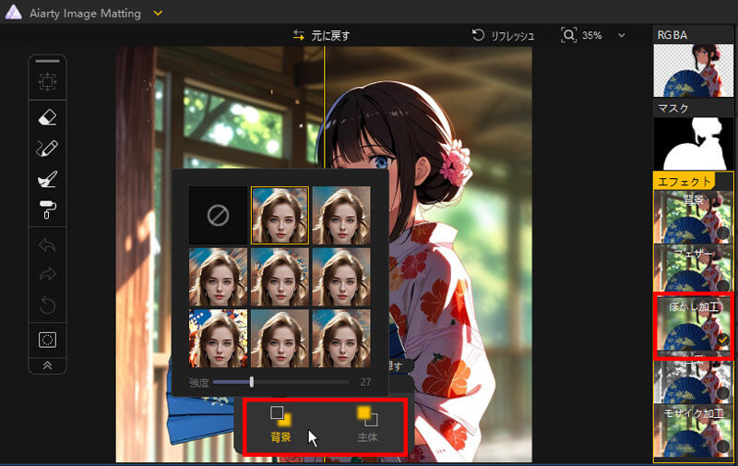Select the dotted circle selection tool
This screenshot has width=738, height=466.
point(48,340)
